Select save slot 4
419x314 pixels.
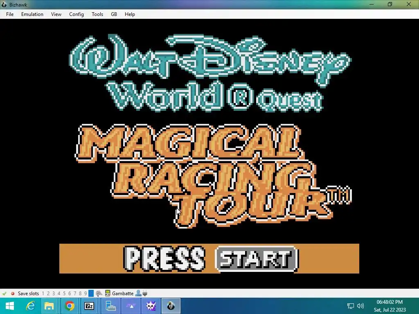click(x=59, y=294)
